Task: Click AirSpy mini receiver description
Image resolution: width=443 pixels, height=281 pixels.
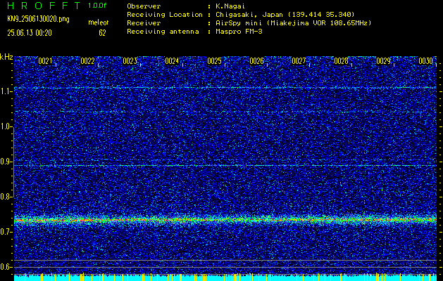Action: coord(293,22)
